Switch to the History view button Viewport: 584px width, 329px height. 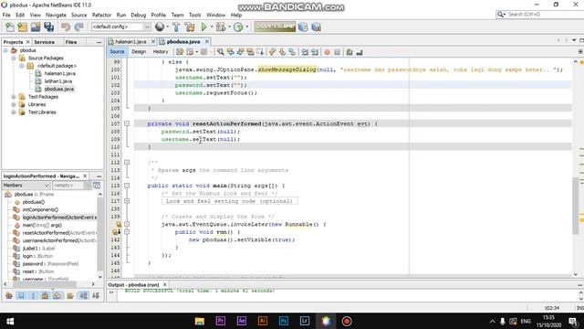(x=161, y=52)
